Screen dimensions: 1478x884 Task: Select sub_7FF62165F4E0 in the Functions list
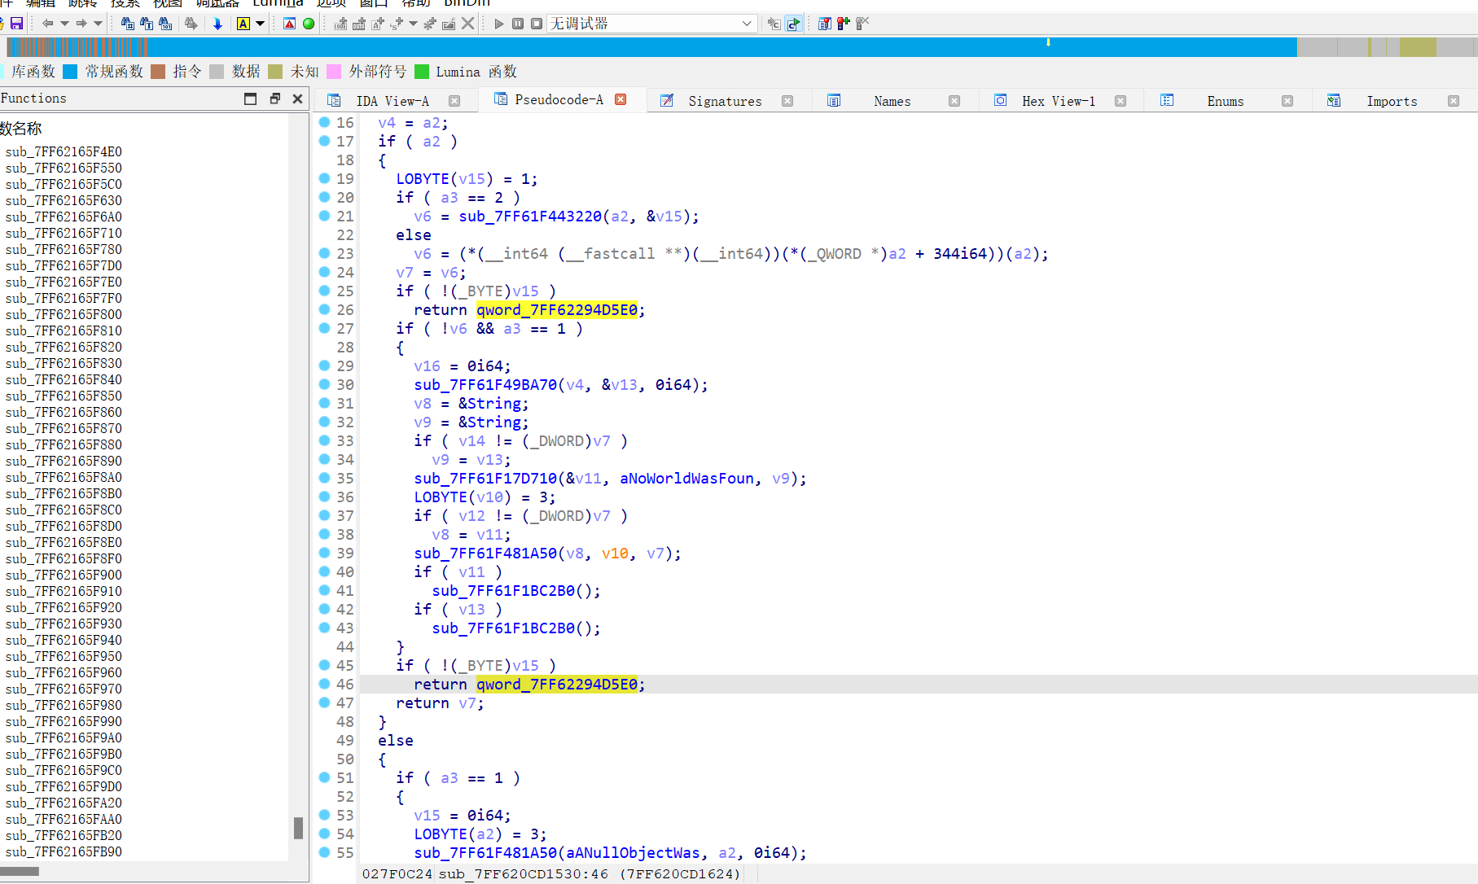64,151
